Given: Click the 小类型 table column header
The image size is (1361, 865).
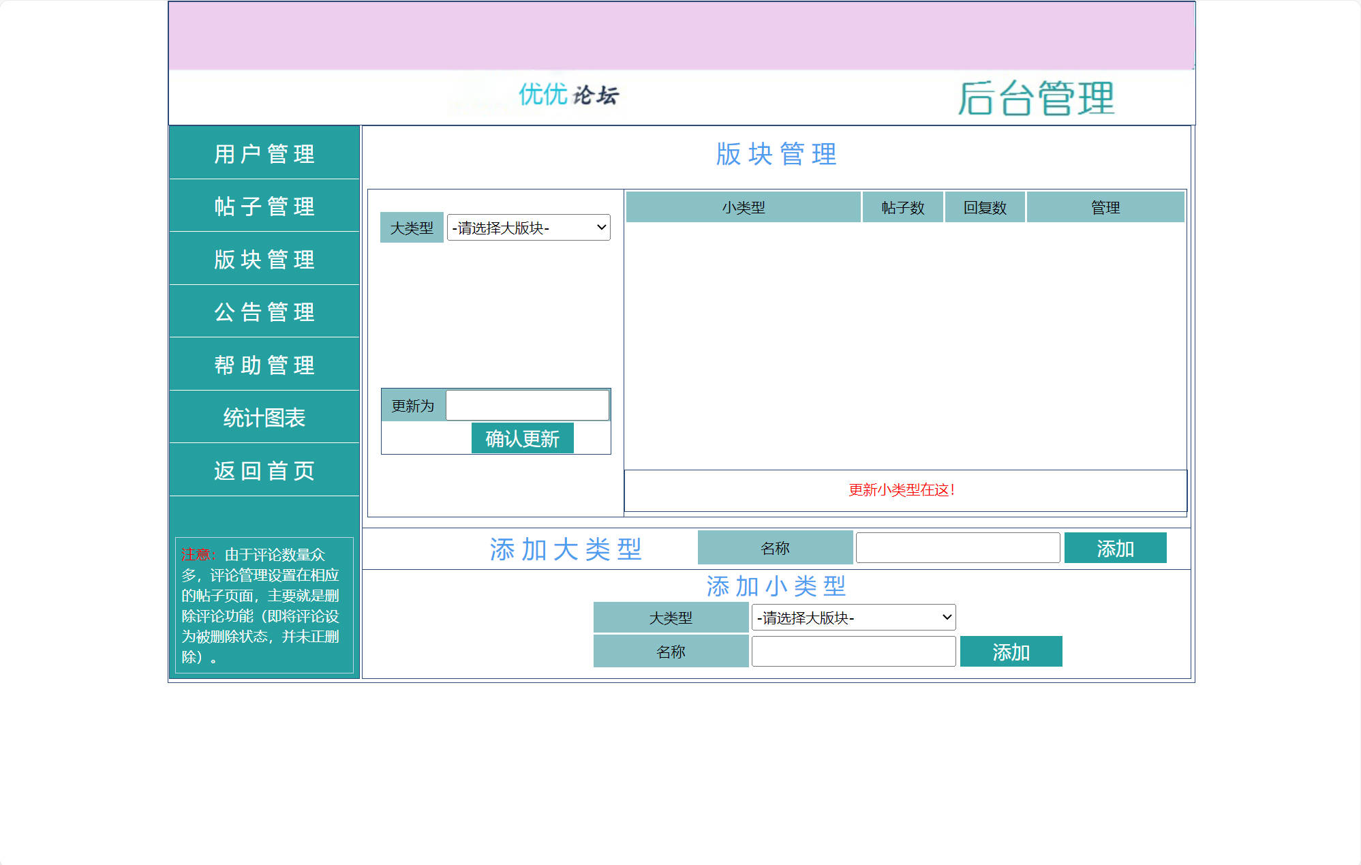Looking at the screenshot, I should point(744,207).
